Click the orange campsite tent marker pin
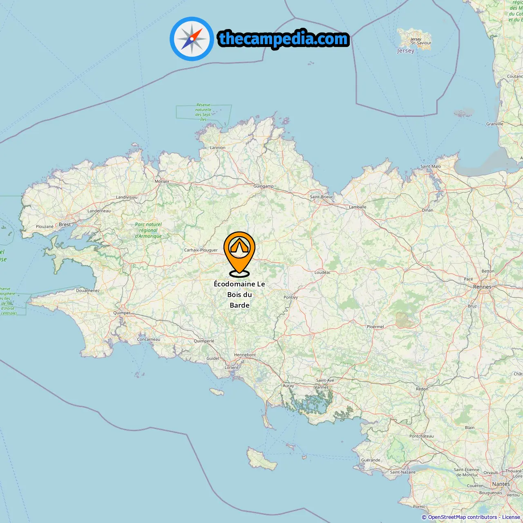Image resolution: width=523 pixels, height=523 pixels. 239,254
